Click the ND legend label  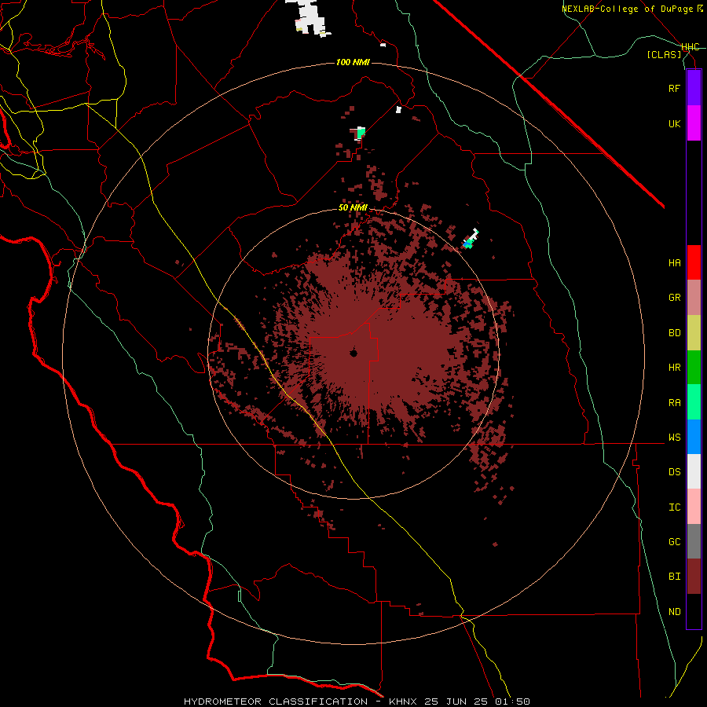(x=674, y=612)
